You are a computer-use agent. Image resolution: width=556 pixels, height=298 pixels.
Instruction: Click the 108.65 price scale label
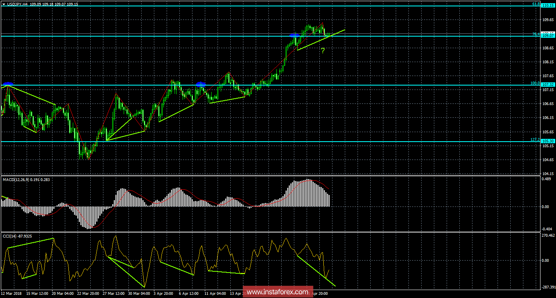click(x=549, y=48)
